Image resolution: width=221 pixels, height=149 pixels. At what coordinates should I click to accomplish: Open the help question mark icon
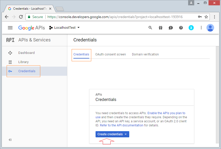click(x=181, y=28)
